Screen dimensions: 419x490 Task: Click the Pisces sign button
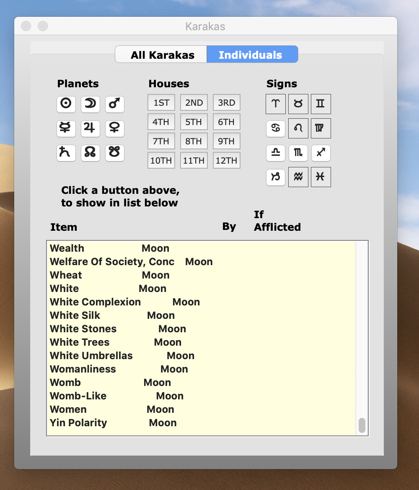[321, 177]
